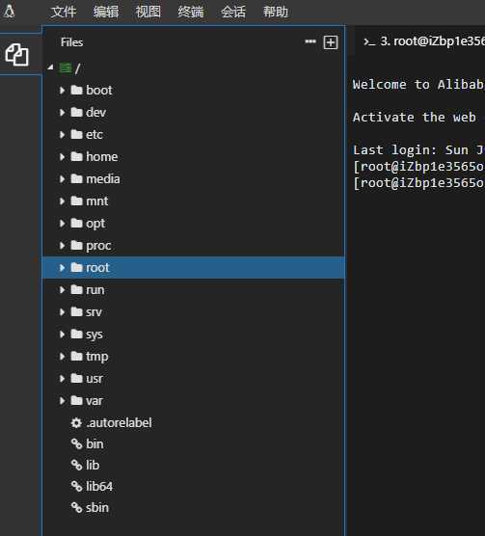Image resolution: width=485 pixels, height=536 pixels.
Task: Click the run folder icon
Action: point(76,289)
